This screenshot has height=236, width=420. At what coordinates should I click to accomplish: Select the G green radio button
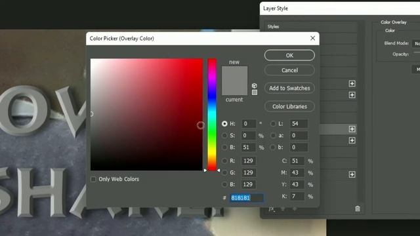tap(224, 172)
